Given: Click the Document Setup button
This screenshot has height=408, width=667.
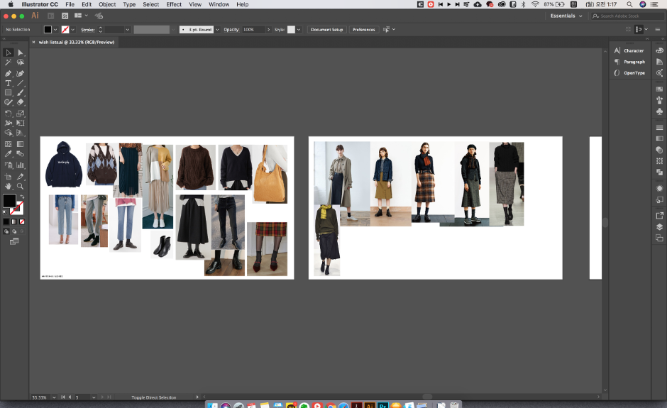Looking at the screenshot, I should pyautogui.click(x=327, y=30).
